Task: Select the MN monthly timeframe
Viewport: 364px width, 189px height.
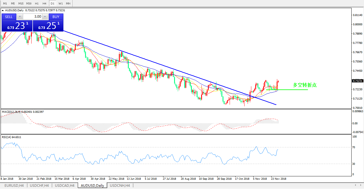Action: click(x=68, y=3)
